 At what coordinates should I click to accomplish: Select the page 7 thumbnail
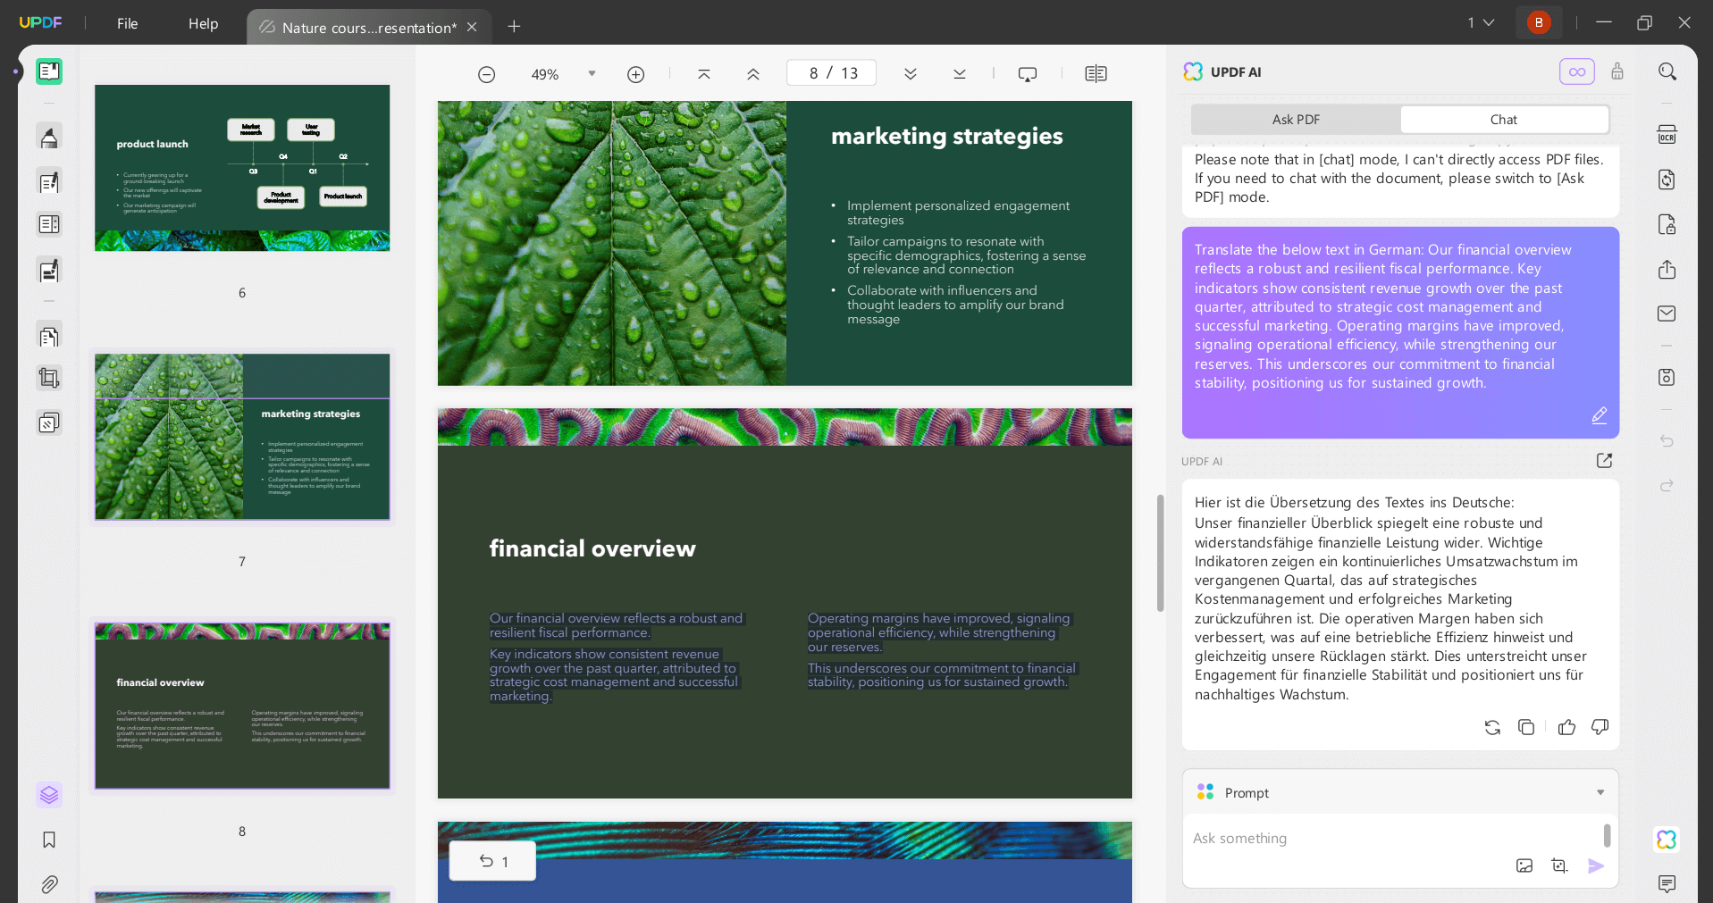click(x=241, y=437)
